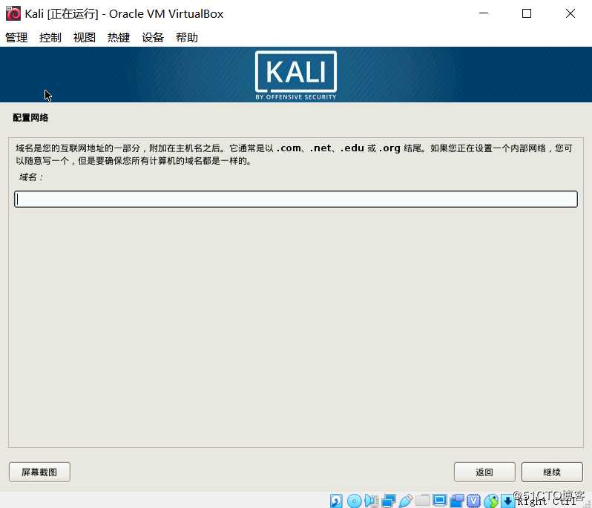The height and width of the screenshot is (508, 592).
Task: Open the 帮助 menu
Action: tap(187, 37)
